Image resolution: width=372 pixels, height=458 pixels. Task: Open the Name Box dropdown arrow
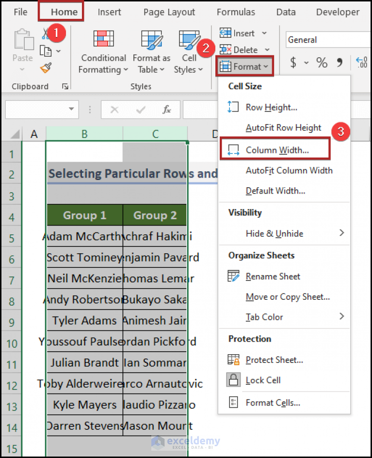(x=72, y=110)
